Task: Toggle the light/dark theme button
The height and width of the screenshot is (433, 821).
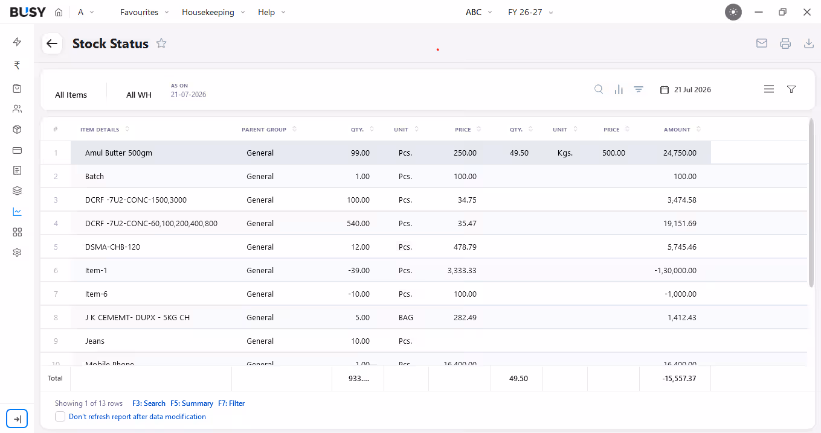Action: tap(733, 12)
